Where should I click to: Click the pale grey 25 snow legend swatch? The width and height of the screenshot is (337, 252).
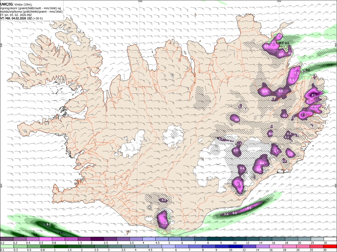pyautogui.click(x=317, y=239)
